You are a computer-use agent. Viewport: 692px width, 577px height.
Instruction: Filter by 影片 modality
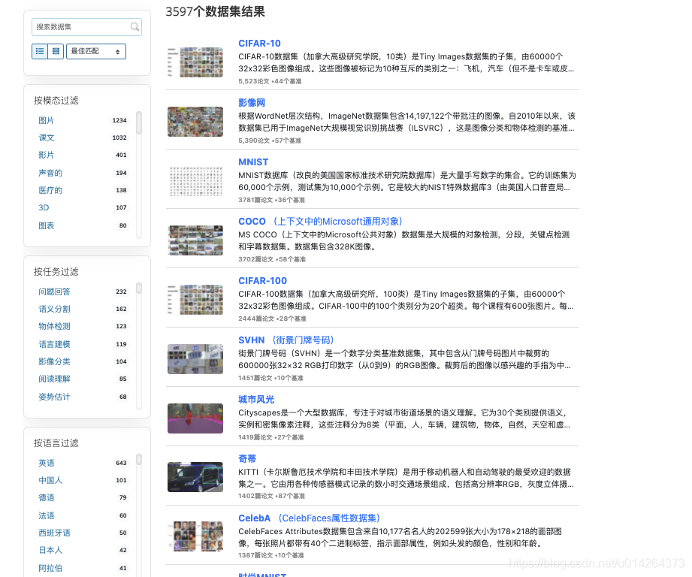tap(46, 155)
